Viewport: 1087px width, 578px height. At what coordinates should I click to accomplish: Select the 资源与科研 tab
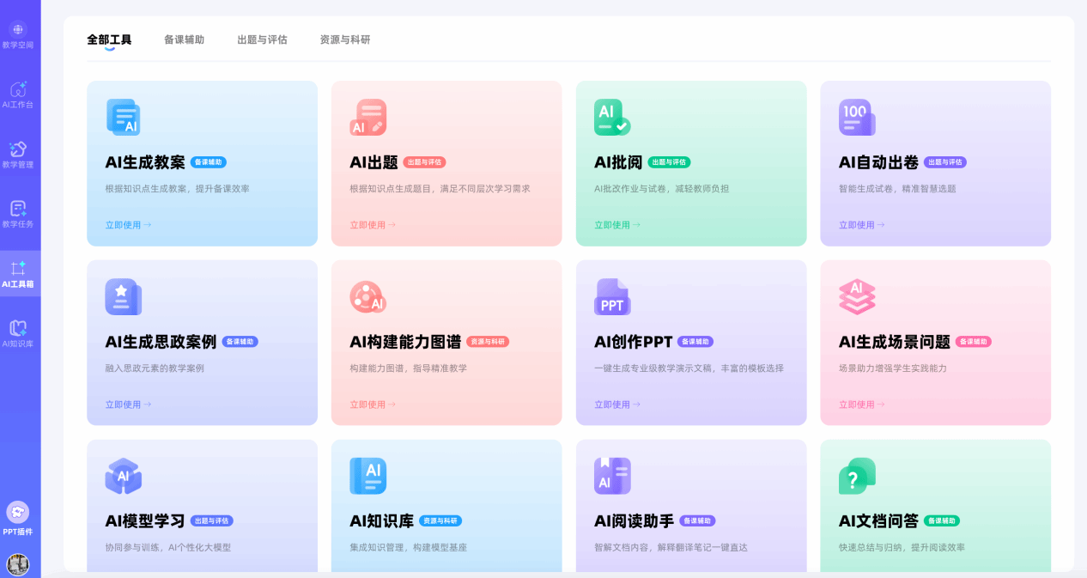[x=344, y=40]
